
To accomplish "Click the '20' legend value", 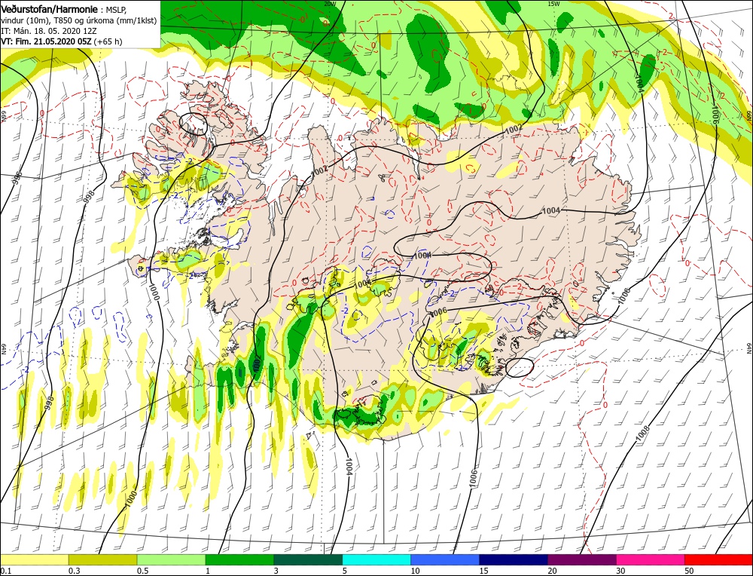I will click(552, 570).
